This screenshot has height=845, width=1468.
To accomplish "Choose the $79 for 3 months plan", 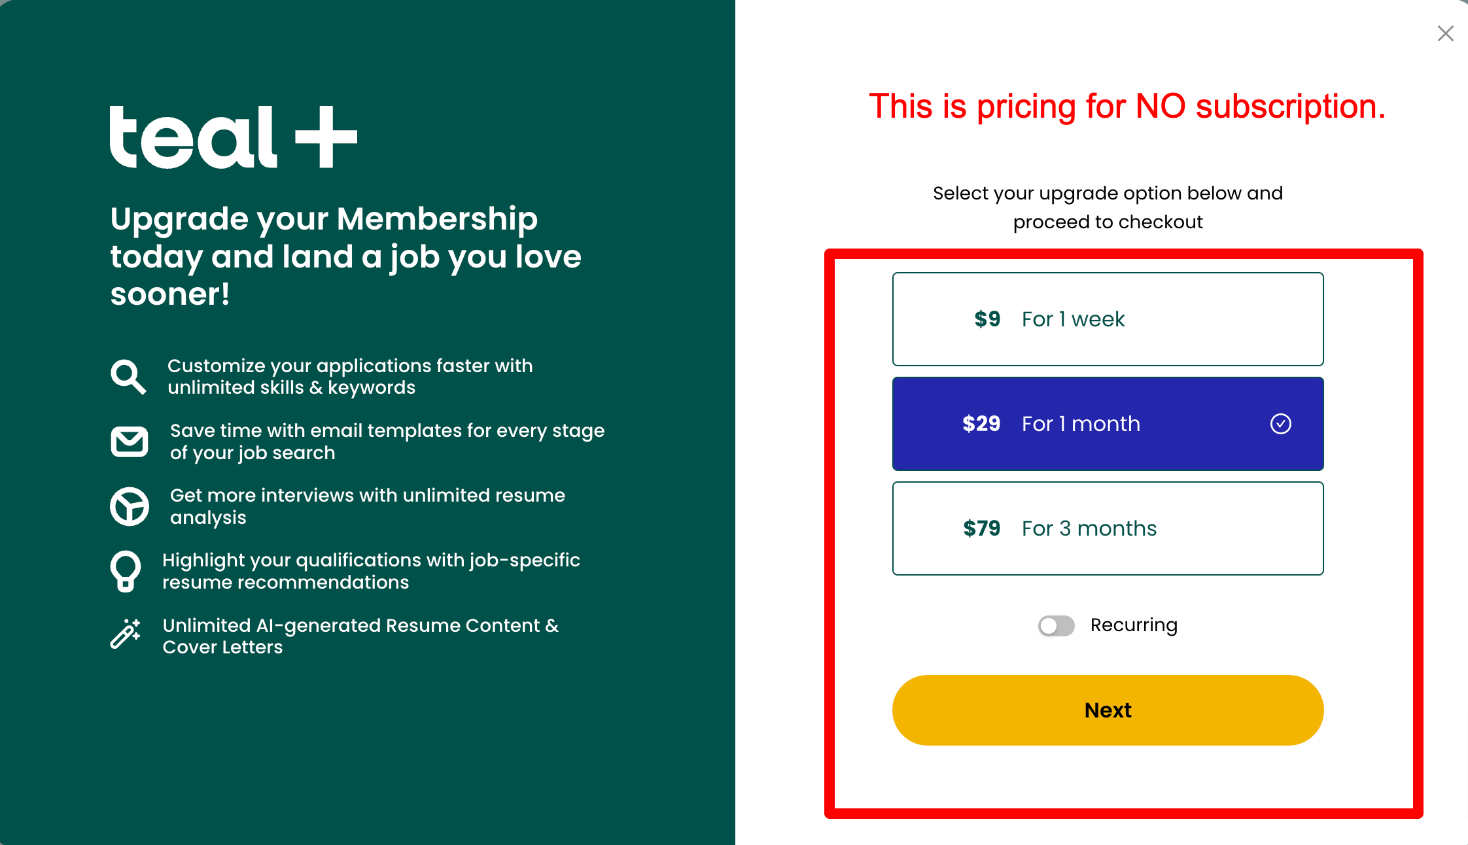I will click(x=1108, y=528).
